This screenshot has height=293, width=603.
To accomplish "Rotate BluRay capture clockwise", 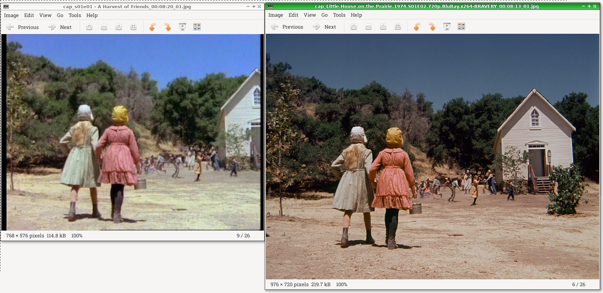I will tap(432, 27).
